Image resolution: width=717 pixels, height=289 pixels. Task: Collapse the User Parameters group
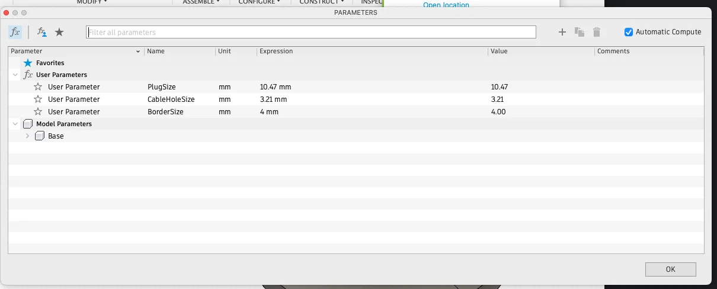click(x=14, y=75)
